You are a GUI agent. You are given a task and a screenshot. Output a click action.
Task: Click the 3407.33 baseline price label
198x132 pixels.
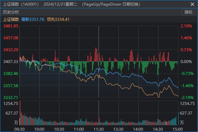10,62
